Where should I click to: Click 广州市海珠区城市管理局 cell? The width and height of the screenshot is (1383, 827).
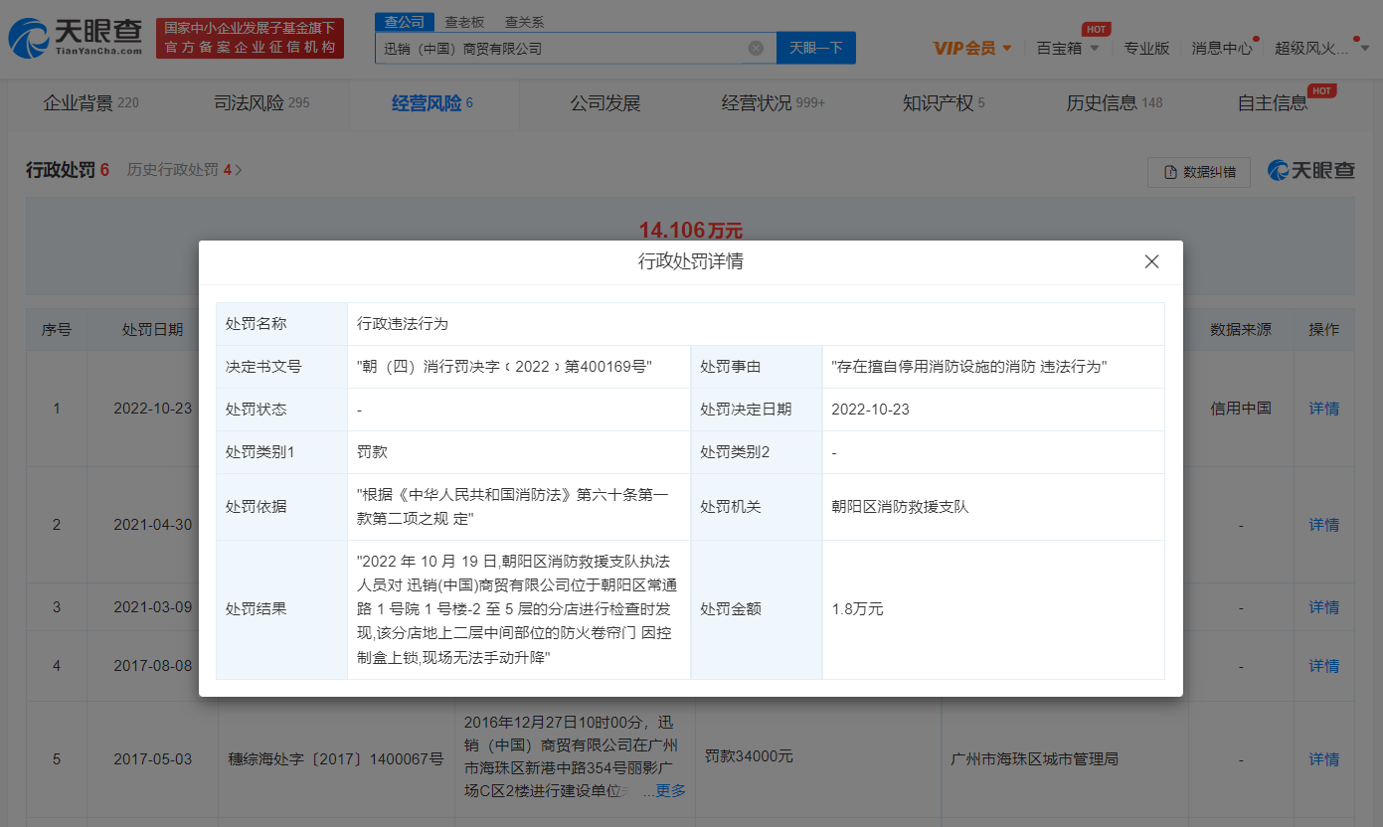(x=1035, y=759)
